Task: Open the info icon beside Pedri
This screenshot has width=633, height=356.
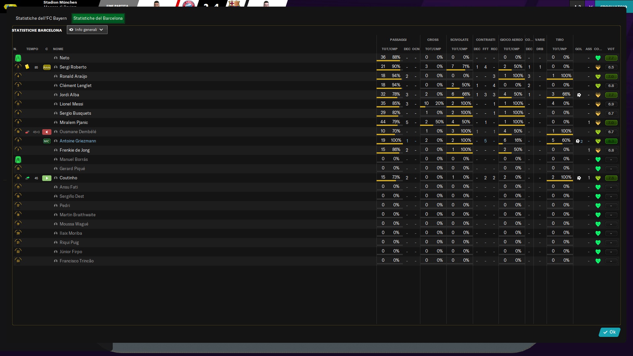Action: point(56,206)
